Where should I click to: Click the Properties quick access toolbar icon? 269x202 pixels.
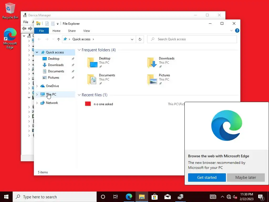click(47, 24)
